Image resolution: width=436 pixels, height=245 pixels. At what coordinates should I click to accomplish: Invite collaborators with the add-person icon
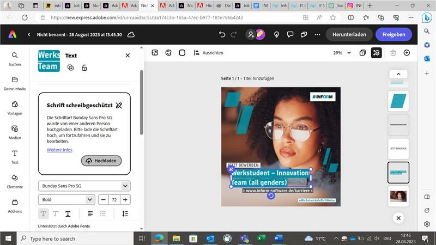(x=251, y=34)
